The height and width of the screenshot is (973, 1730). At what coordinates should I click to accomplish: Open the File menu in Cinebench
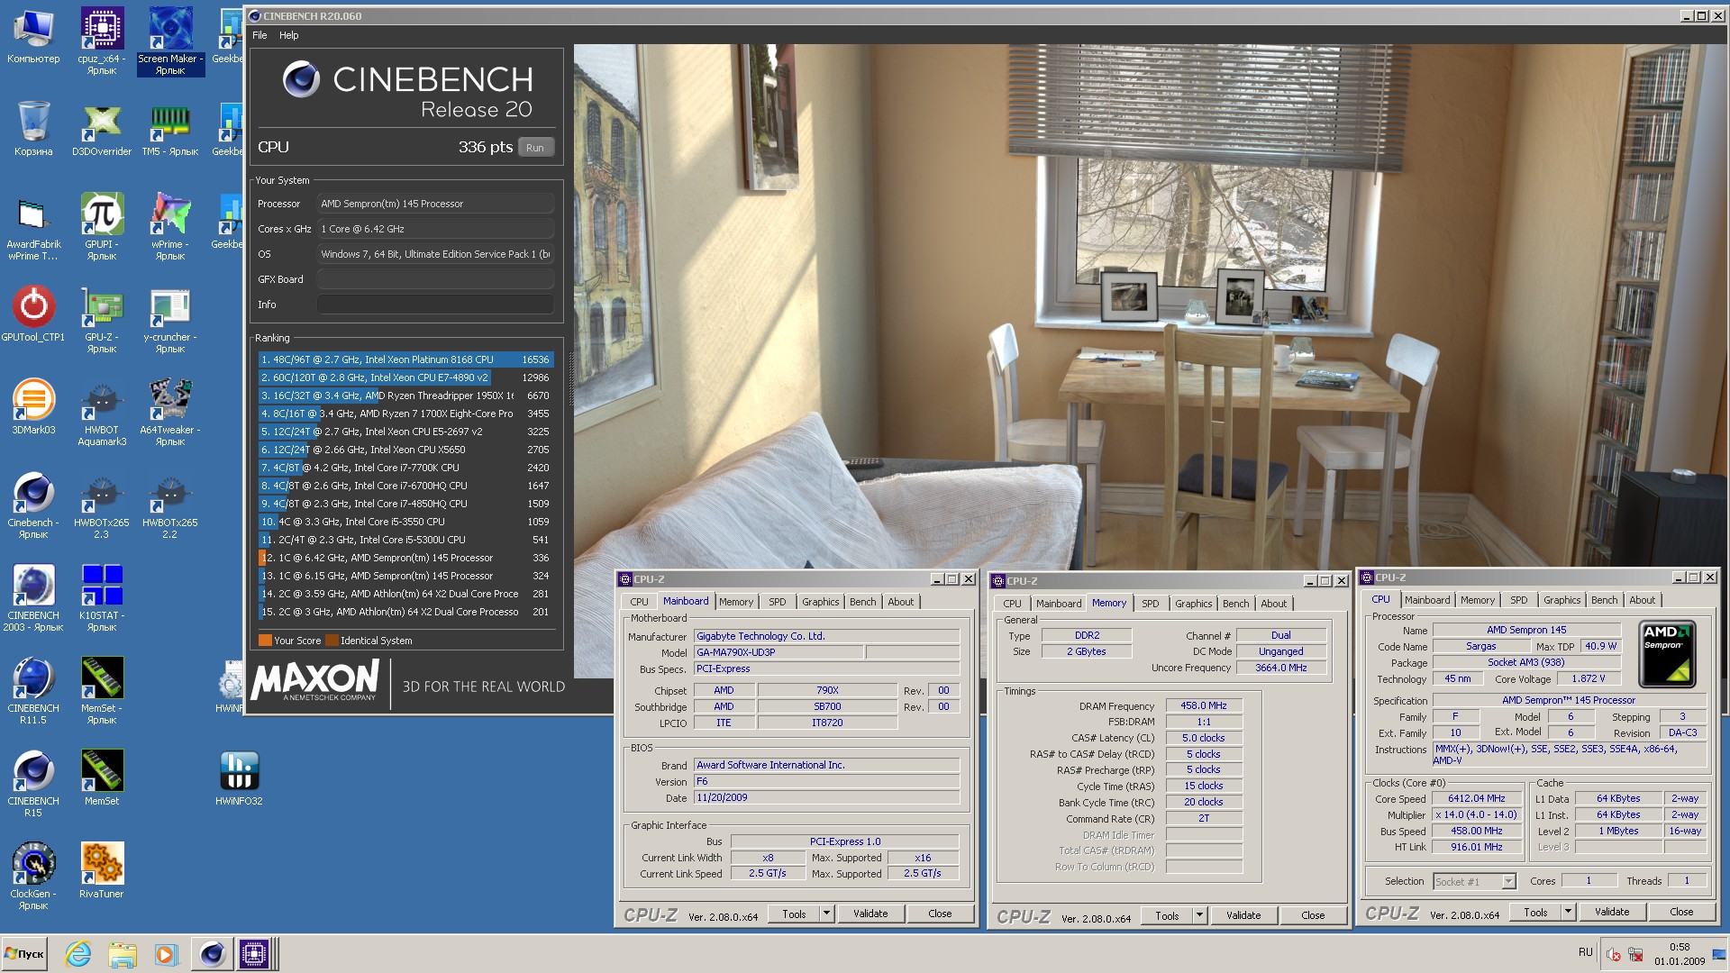pos(259,35)
